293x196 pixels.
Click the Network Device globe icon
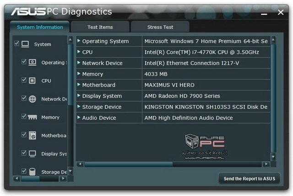coord(33,99)
